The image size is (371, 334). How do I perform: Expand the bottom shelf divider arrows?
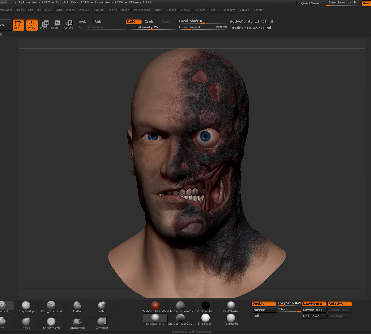click(192, 332)
